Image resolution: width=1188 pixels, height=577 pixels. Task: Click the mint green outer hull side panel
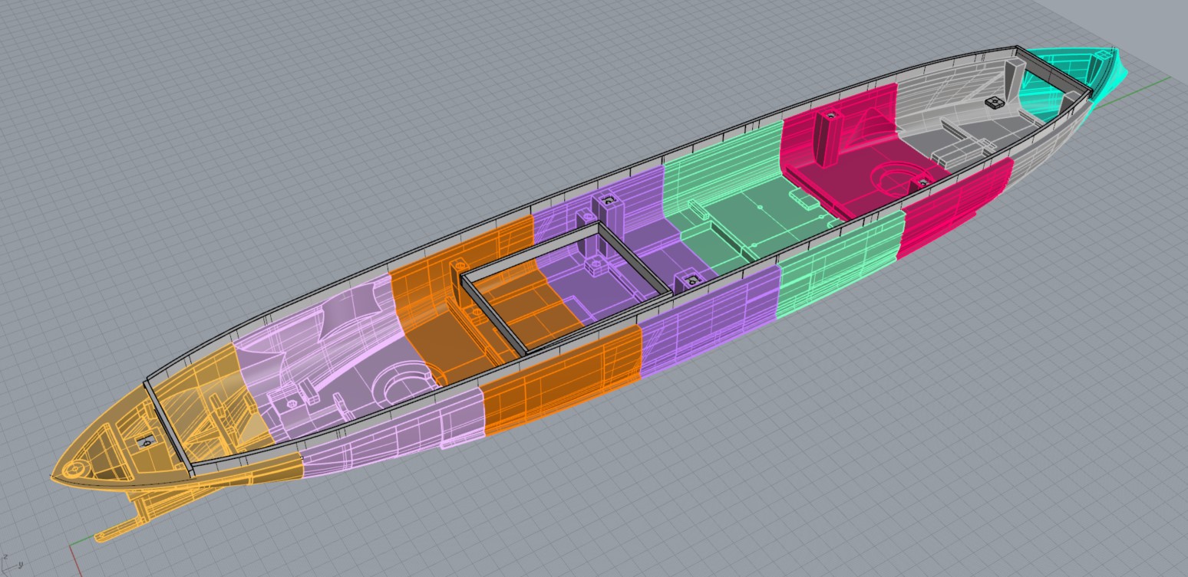click(840, 264)
